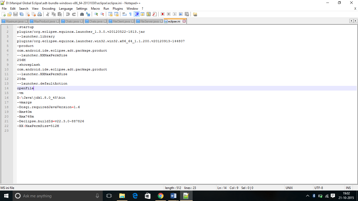Image resolution: width=358 pixels, height=201 pixels.
Task: Click the Playback macro icon
Action: pos(175,14)
